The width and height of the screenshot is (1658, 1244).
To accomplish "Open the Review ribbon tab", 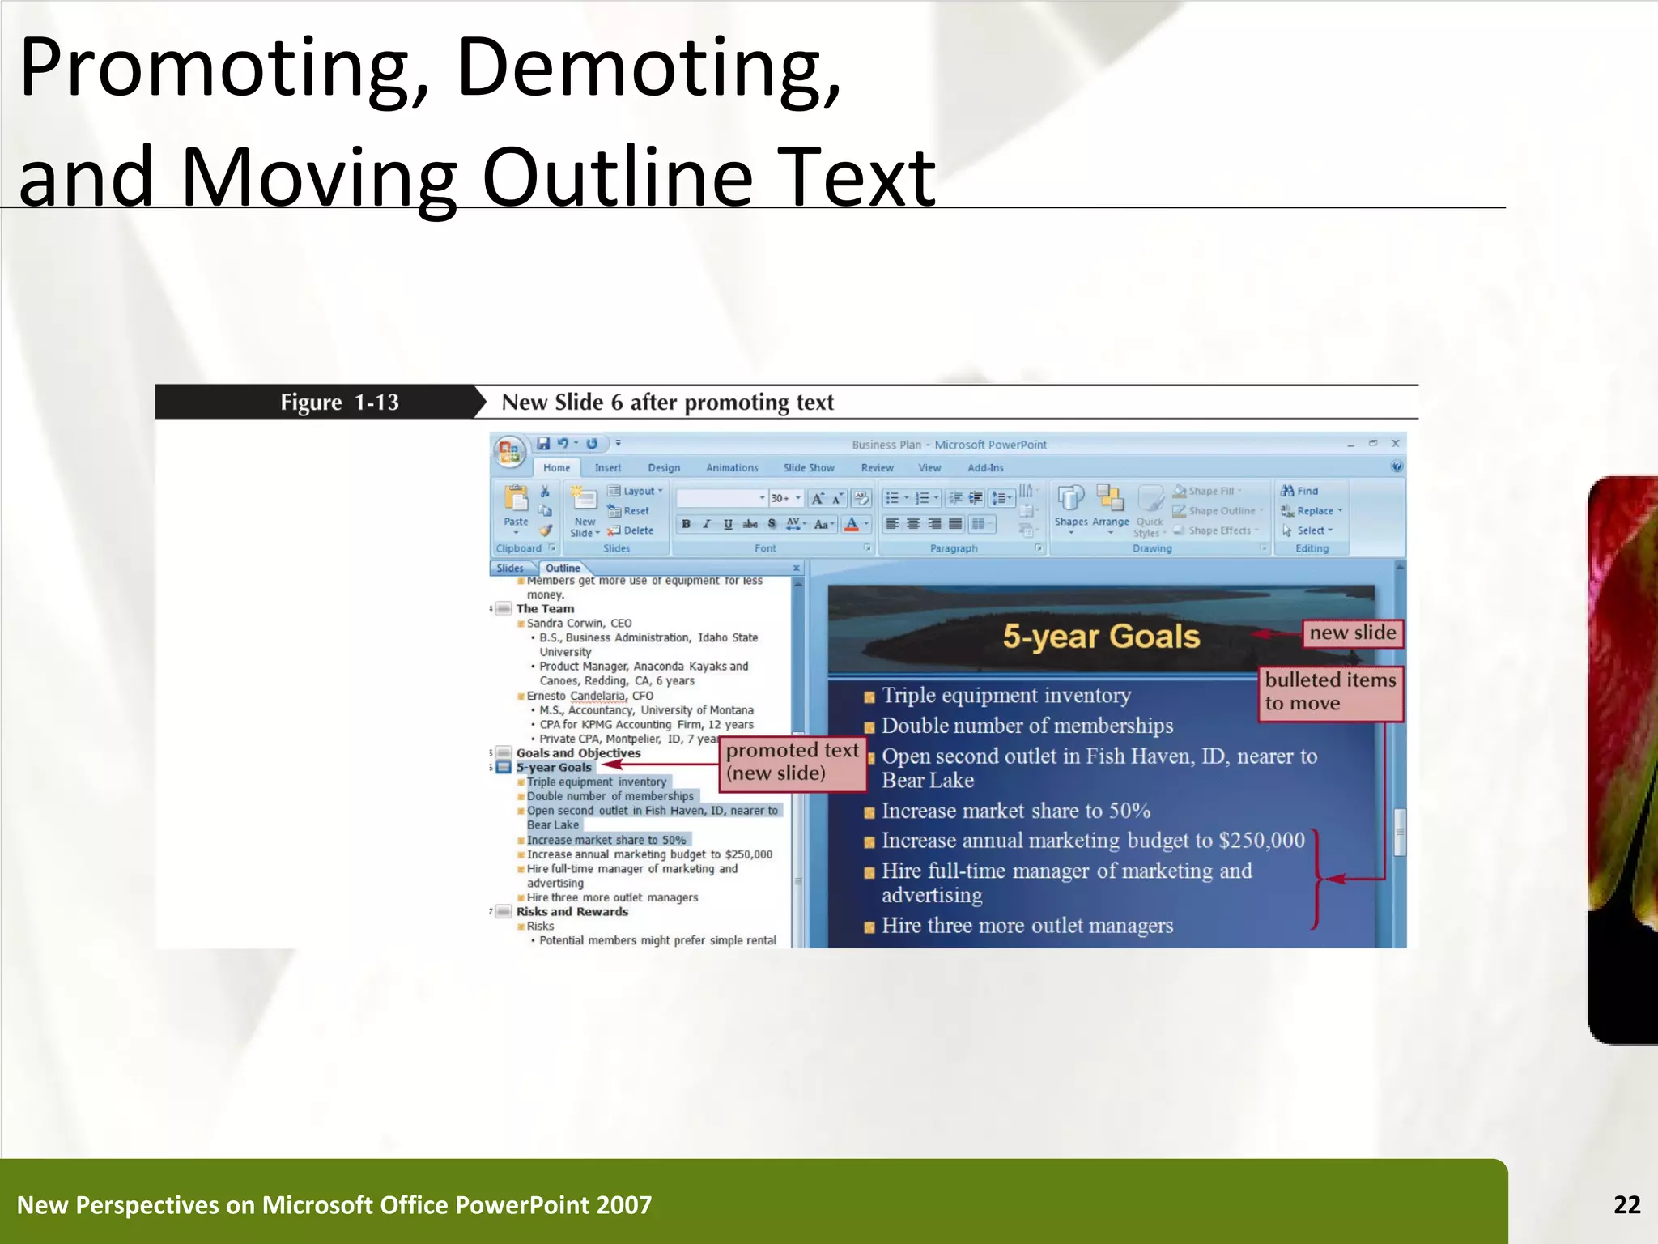I will click(877, 467).
